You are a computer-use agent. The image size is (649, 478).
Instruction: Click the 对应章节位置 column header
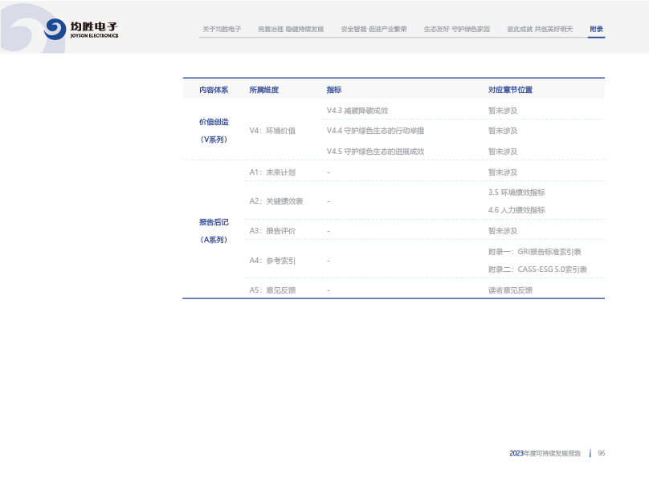pyautogui.click(x=510, y=90)
